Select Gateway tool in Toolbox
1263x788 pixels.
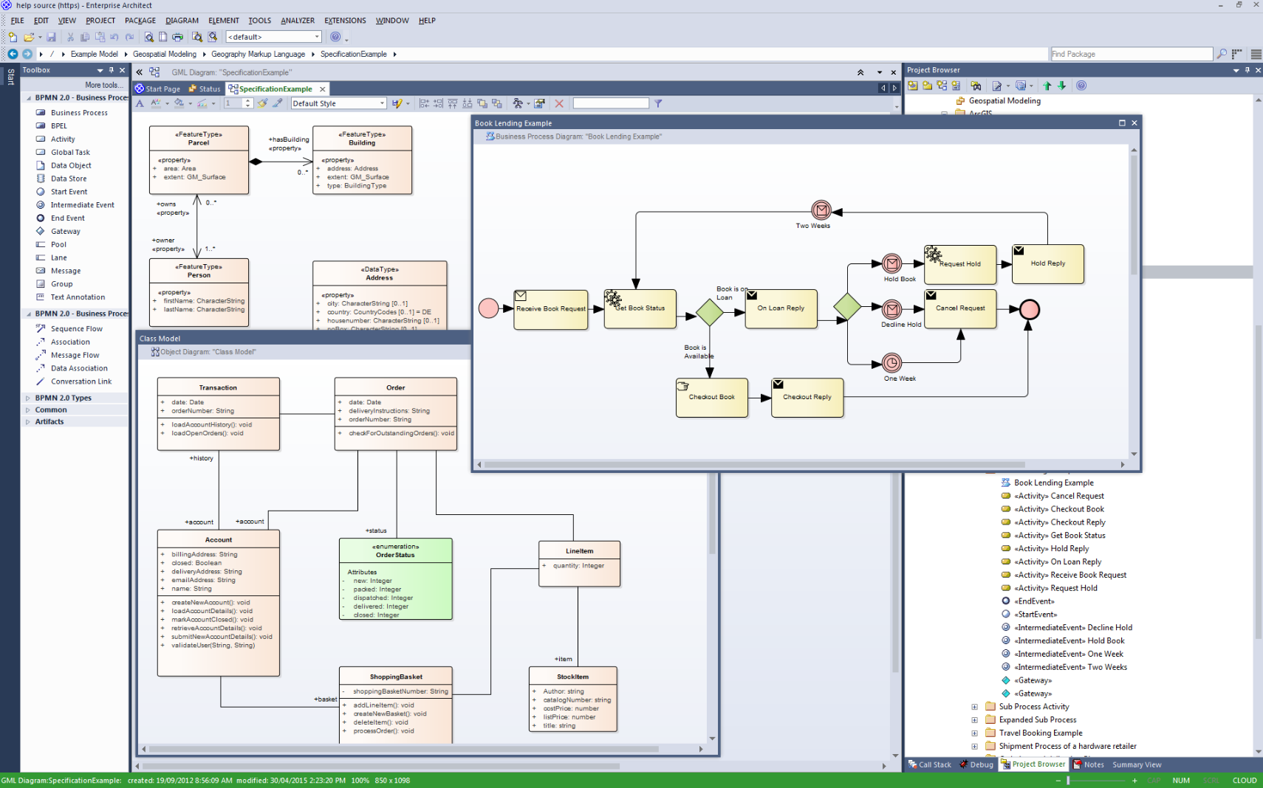tap(65, 232)
